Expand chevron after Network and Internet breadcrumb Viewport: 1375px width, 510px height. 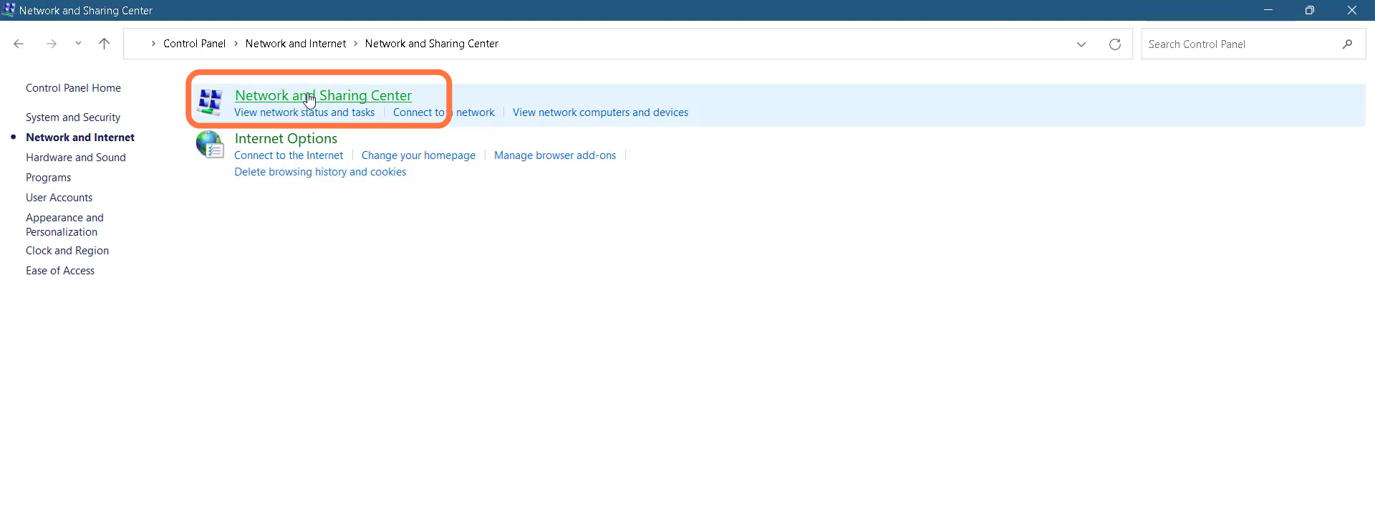pyautogui.click(x=355, y=44)
